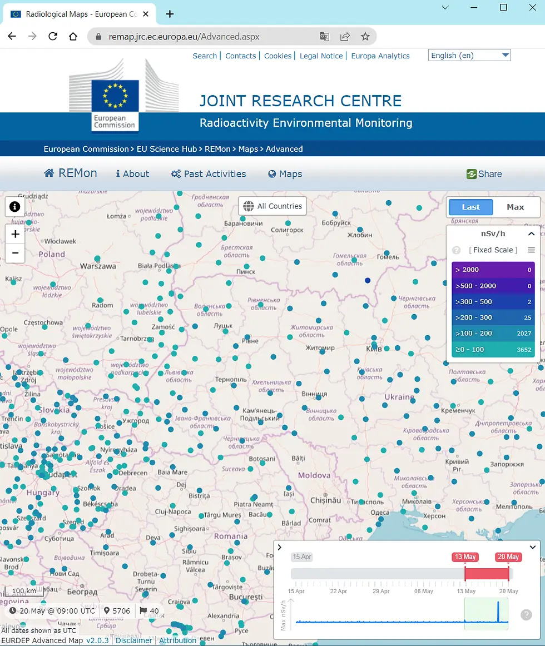
Task: Click the flag count 40
Action: (149, 610)
